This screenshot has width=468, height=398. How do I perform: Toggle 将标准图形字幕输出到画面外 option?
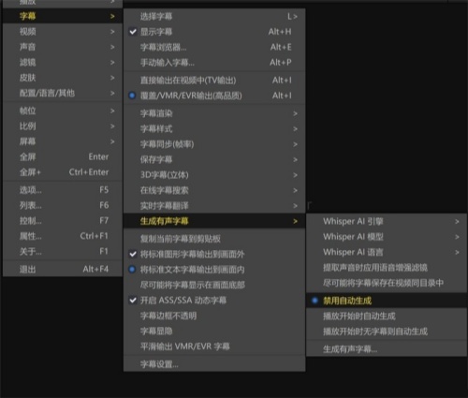pyautogui.click(x=214, y=254)
